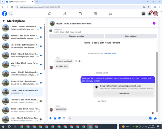The width and height of the screenshot is (162, 129).
Task: Click the Marketplace listing price line '$1,300'
Action: pos(67,32)
